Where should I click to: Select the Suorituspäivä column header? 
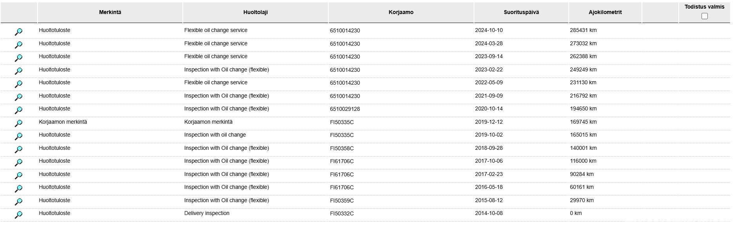click(521, 12)
